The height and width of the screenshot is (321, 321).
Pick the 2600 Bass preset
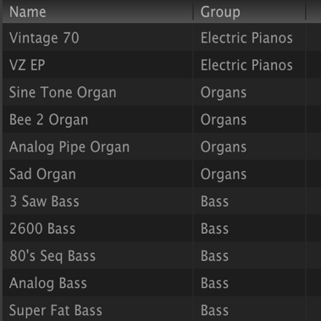[x=42, y=229]
